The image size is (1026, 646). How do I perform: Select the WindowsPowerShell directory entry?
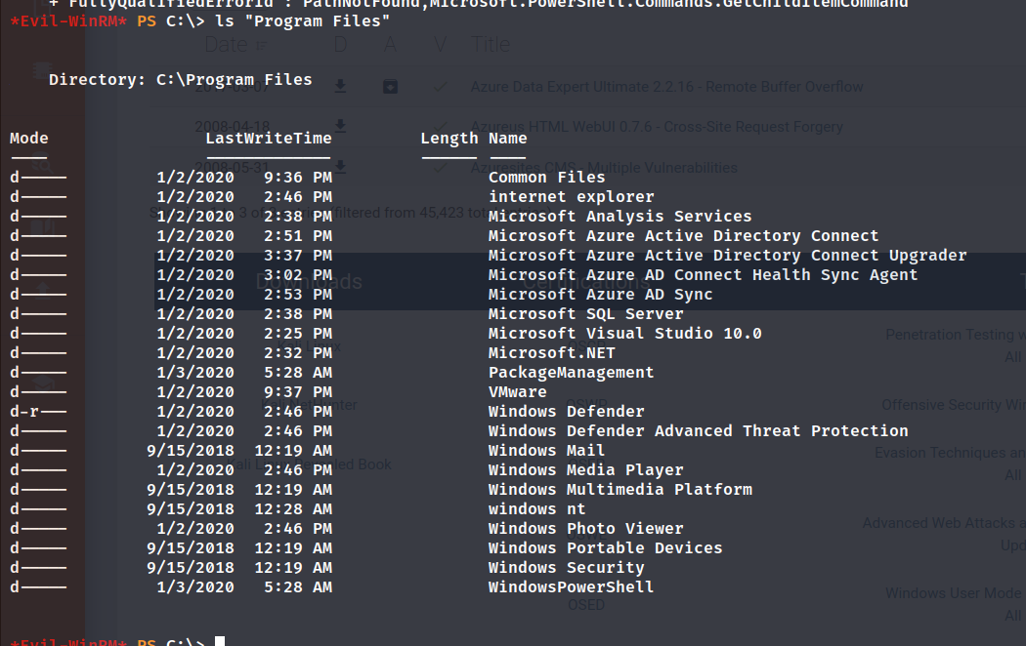(x=571, y=587)
